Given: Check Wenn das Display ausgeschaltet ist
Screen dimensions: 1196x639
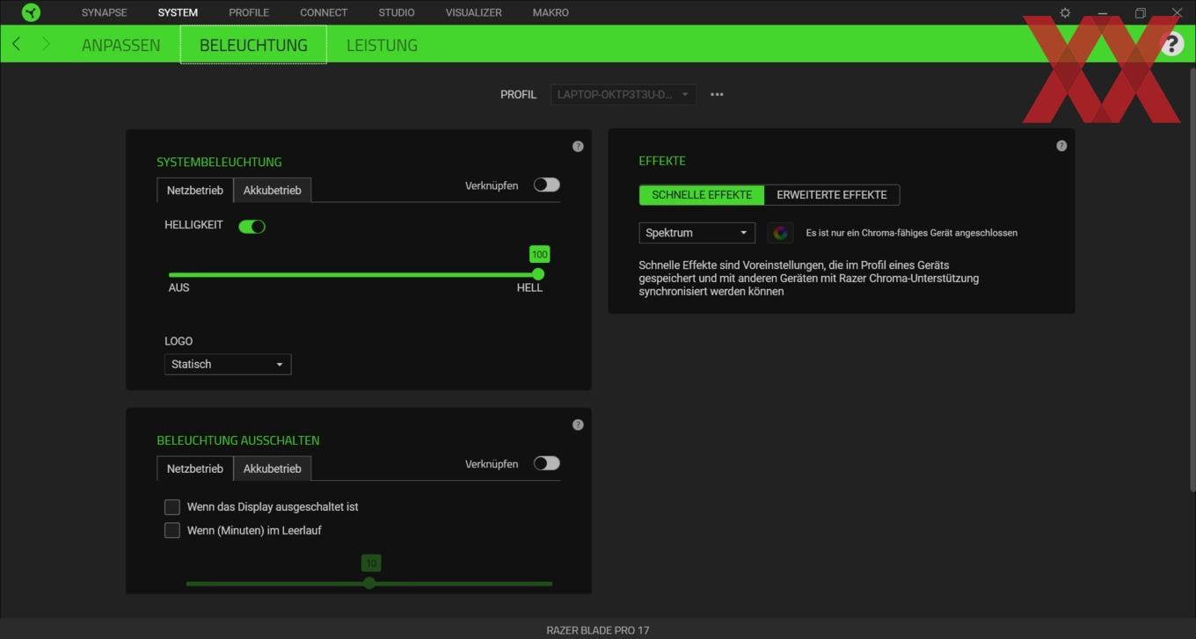Looking at the screenshot, I should [172, 507].
